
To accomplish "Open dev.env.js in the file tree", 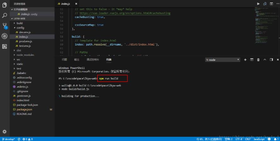I will pos(32,32).
